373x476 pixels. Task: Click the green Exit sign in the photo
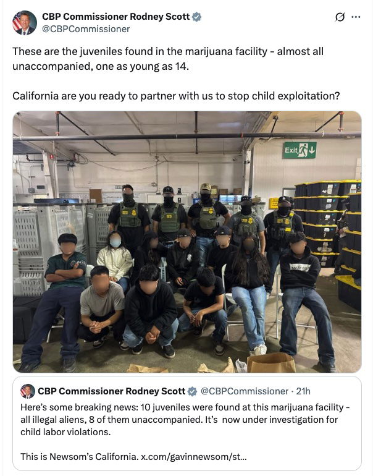(x=300, y=150)
